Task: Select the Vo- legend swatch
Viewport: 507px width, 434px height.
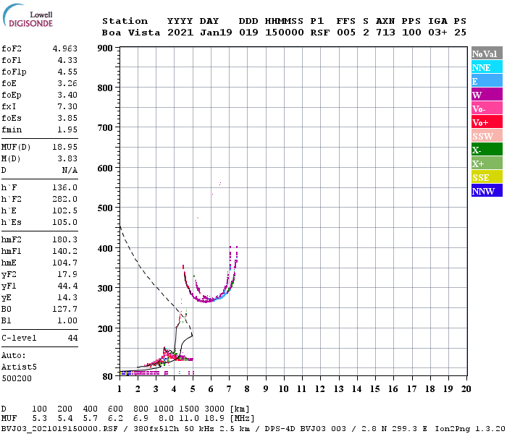Action: coord(487,109)
